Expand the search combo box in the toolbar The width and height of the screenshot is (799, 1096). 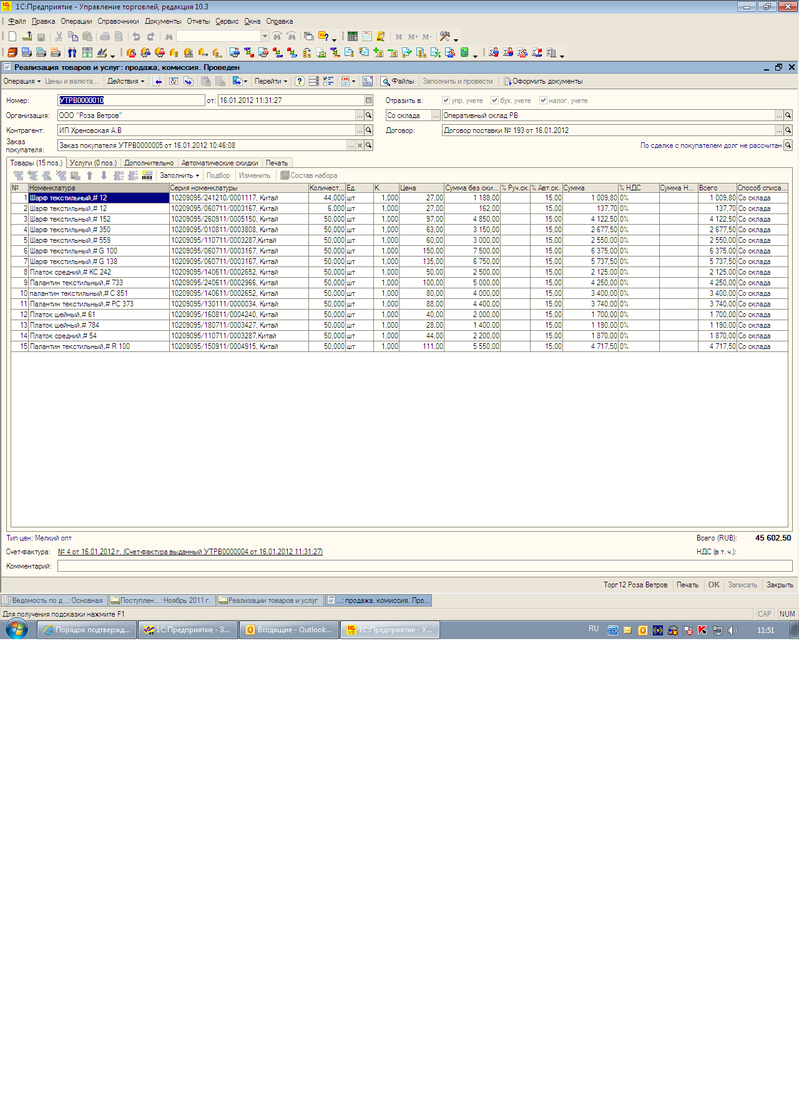[x=265, y=37]
